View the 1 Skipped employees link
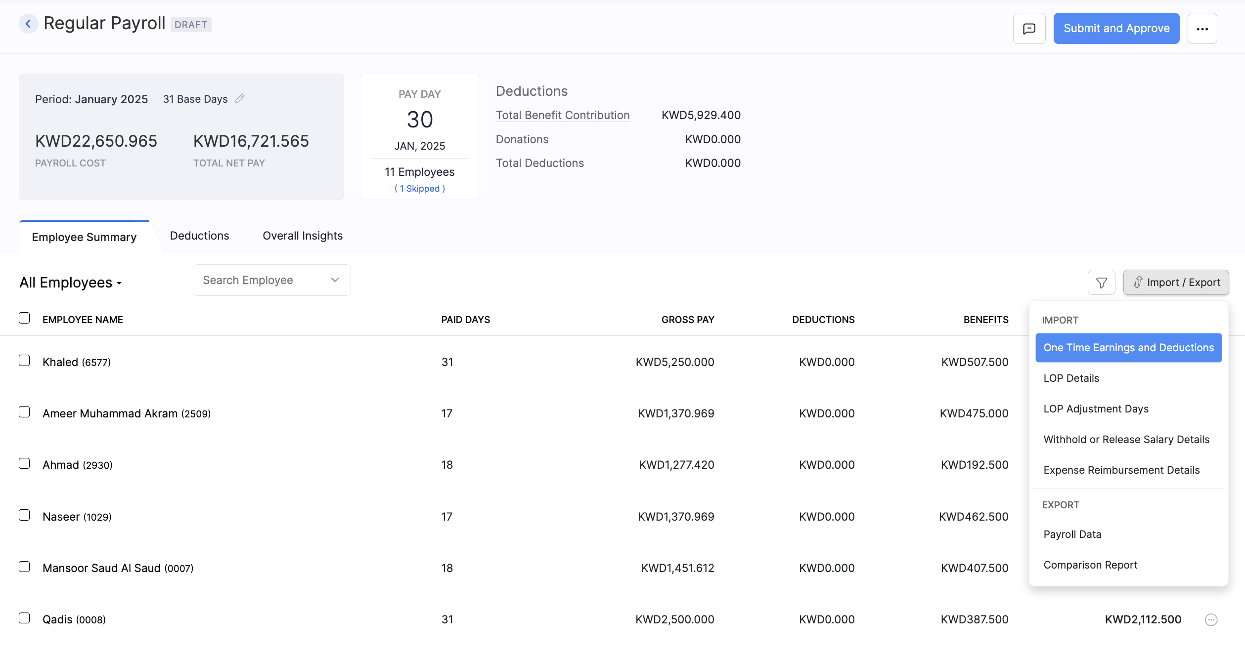The width and height of the screenshot is (1245, 655). click(x=419, y=188)
